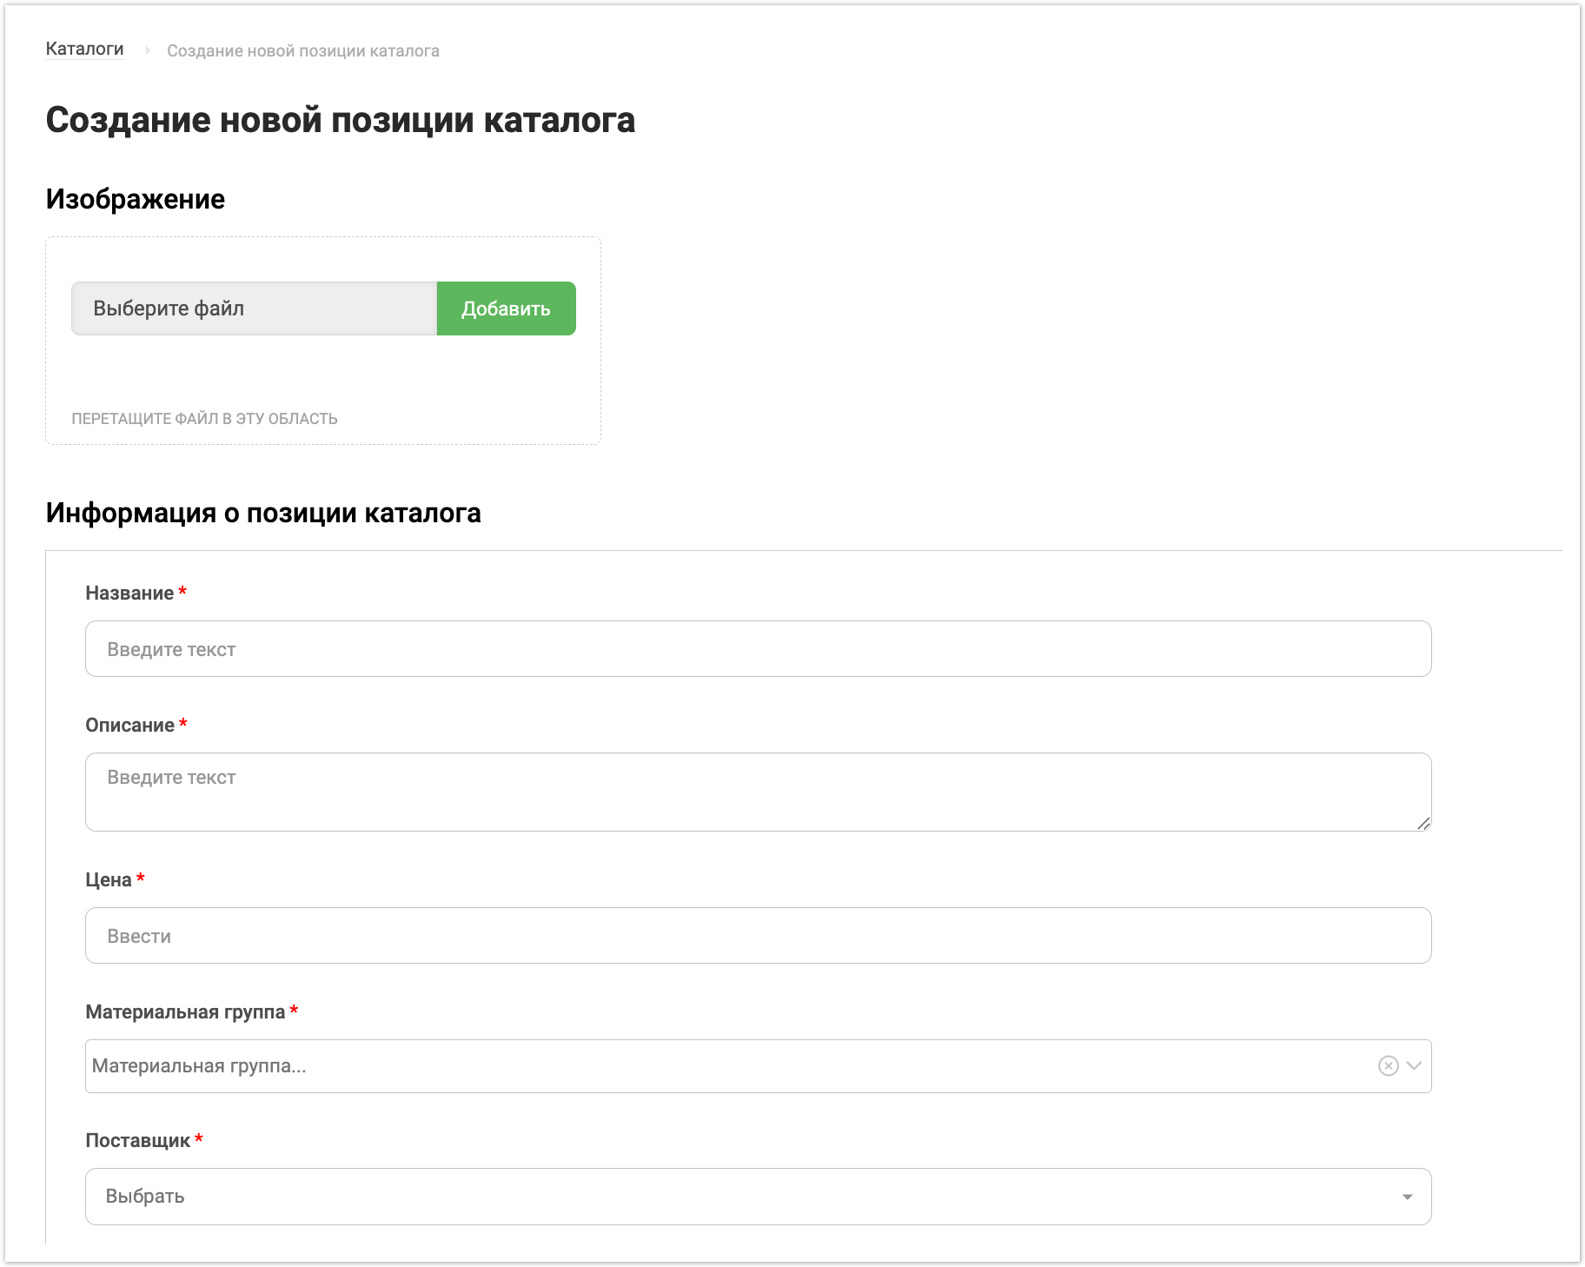
Task: Open the Каталоги breadcrumb link
Action: (84, 50)
